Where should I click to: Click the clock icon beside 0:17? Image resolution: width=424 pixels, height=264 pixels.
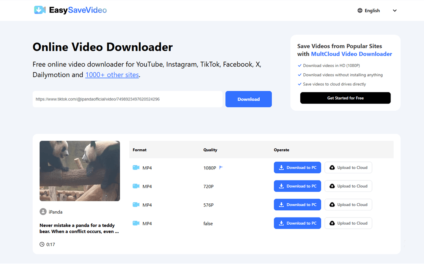[42, 244]
